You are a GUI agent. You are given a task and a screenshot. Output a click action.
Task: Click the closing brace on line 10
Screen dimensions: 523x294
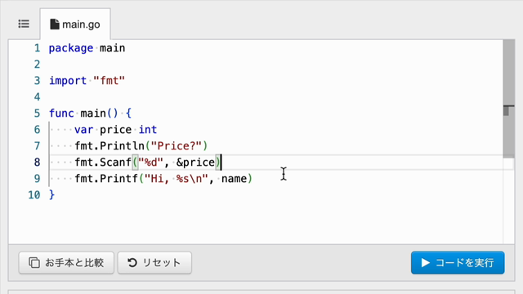click(51, 194)
